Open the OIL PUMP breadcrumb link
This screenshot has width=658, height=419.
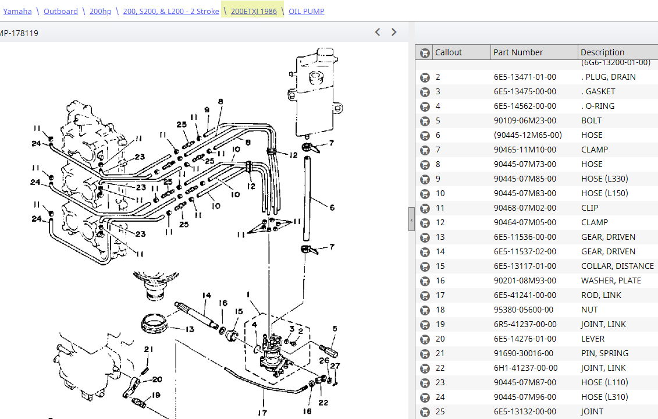(307, 11)
